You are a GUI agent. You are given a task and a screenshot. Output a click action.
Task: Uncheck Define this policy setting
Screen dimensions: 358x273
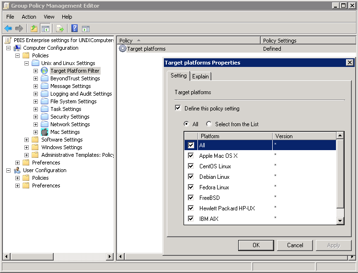tap(178, 108)
